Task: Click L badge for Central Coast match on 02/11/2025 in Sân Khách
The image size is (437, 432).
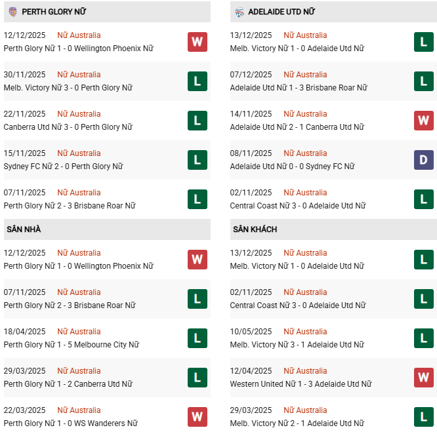Action: click(424, 299)
